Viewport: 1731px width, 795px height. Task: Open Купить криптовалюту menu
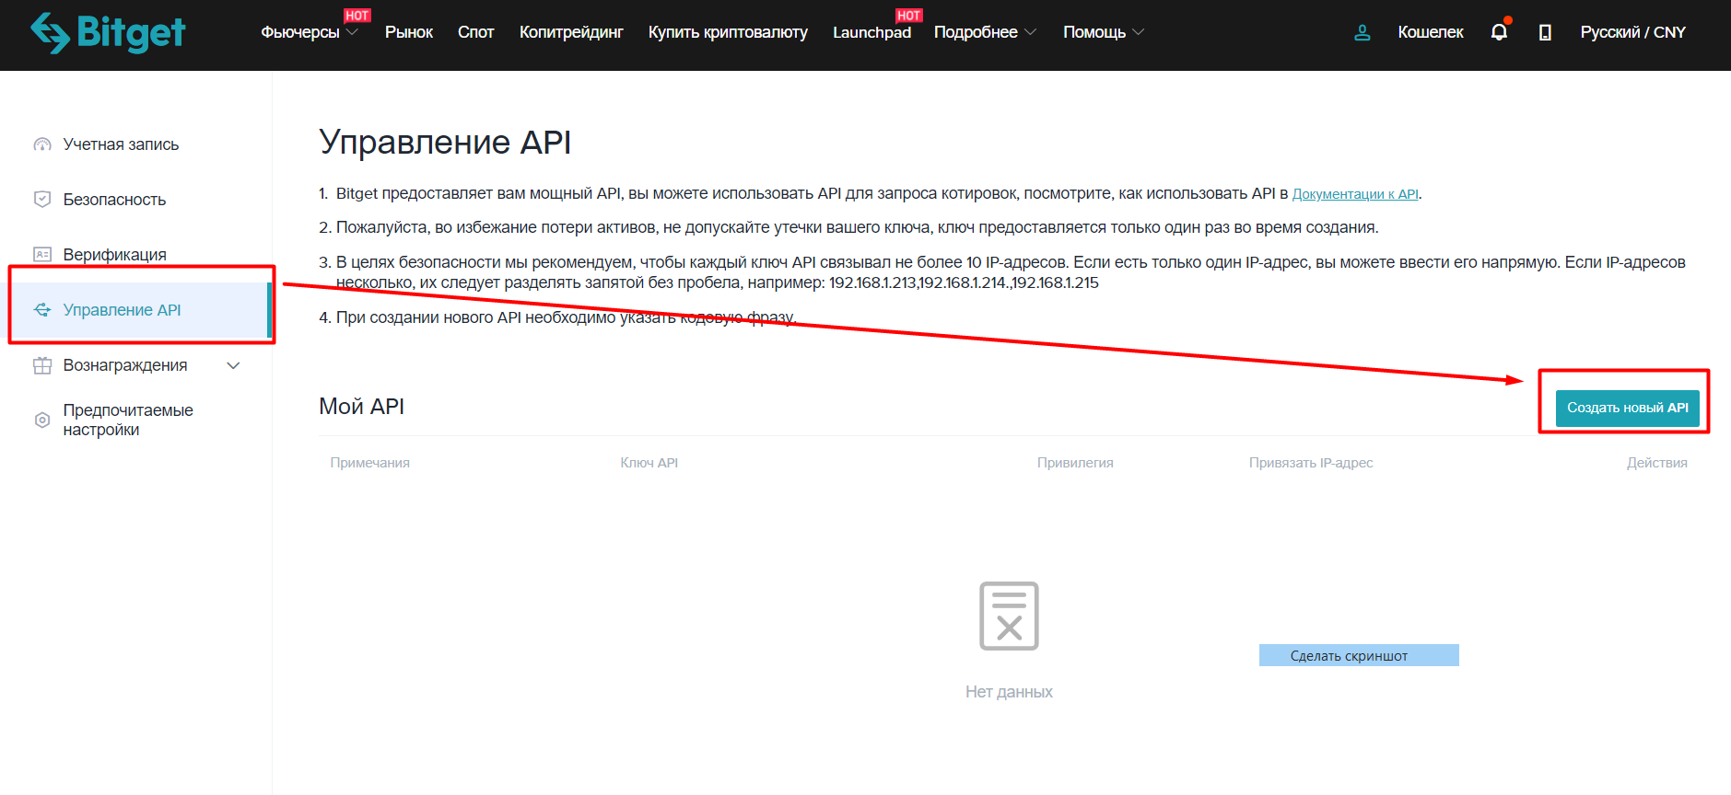pos(728,32)
